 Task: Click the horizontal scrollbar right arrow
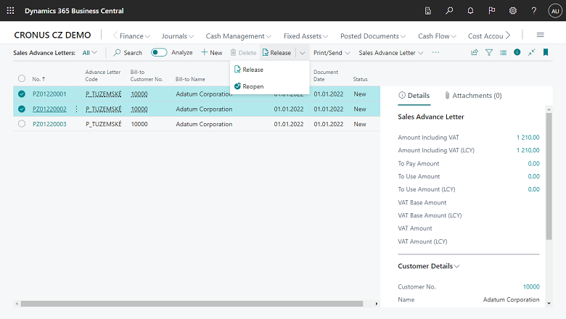(x=376, y=304)
